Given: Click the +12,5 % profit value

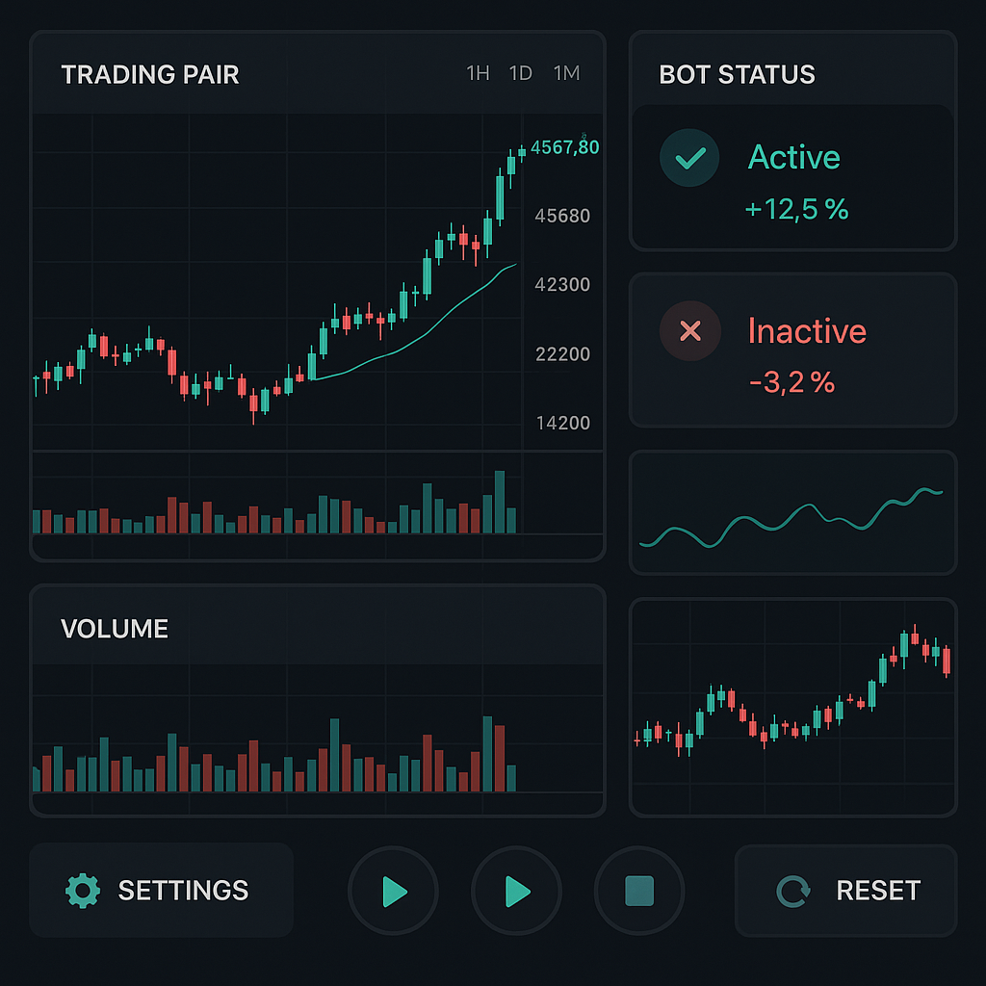Looking at the screenshot, I should click(x=796, y=209).
